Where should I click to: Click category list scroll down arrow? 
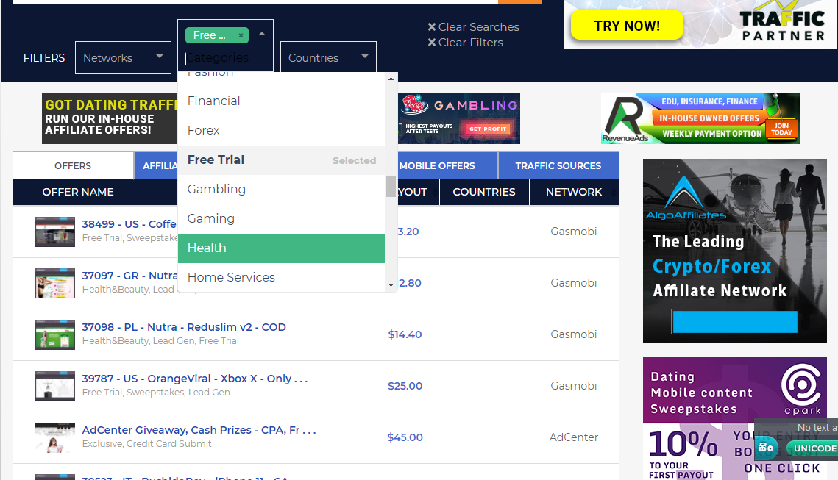pyautogui.click(x=391, y=285)
